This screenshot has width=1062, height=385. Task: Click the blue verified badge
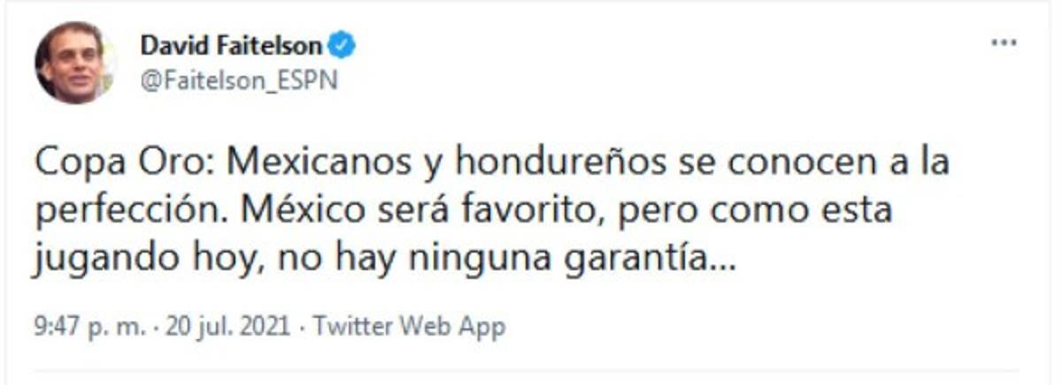tap(342, 45)
